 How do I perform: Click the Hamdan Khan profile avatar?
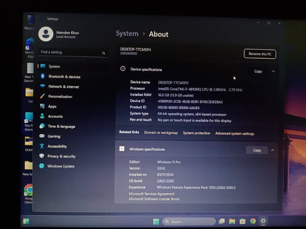click(x=46, y=34)
